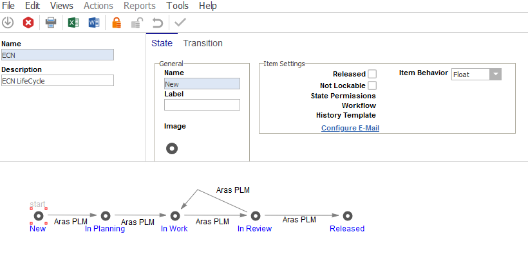Export to Excel using toolbar icon
The width and height of the screenshot is (528, 268).
click(72, 23)
